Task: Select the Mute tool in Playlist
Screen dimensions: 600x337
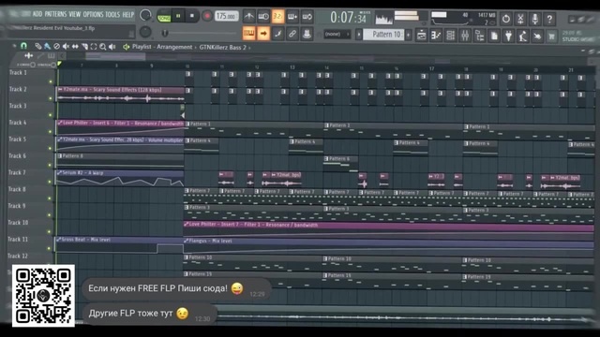Action: point(66,46)
